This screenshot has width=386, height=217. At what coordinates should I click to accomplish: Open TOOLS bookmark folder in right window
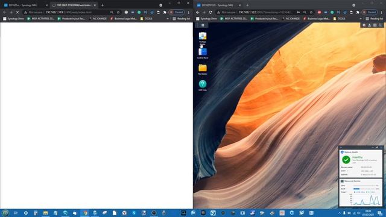click(339, 19)
